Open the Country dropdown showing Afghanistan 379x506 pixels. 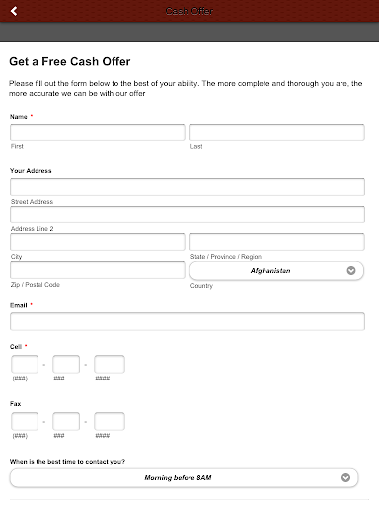(x=276, y=271)
